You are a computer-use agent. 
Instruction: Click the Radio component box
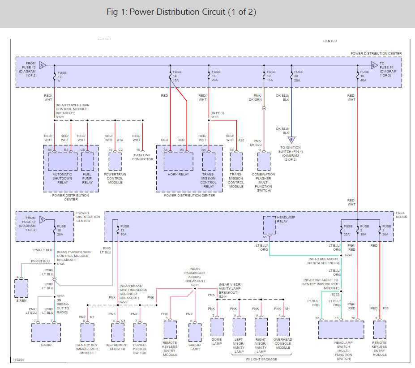(46, 332)
